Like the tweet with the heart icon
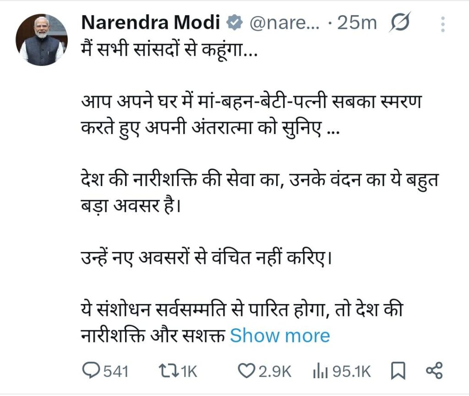The height and width of the screenshot is (396, 469). pyautogui.click(x=247, y=371)
